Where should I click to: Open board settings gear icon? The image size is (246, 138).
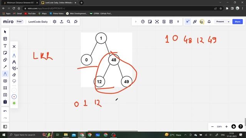click(55, 21)
